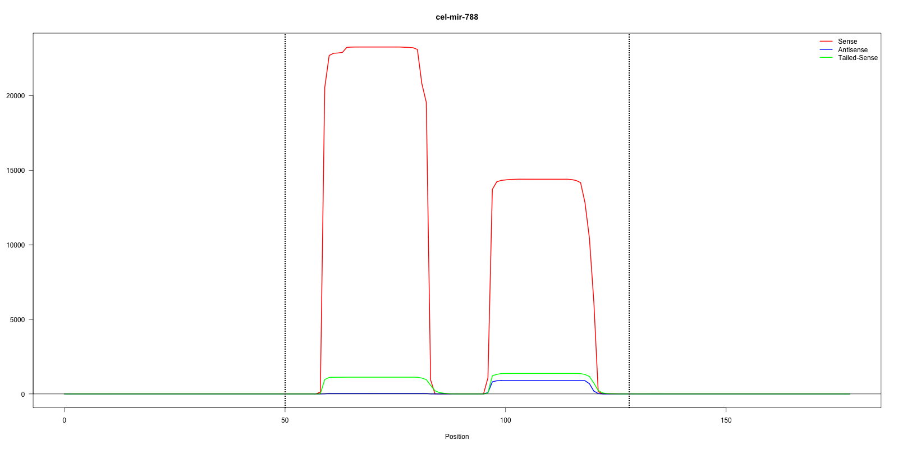Select the 'Sense' legend text label
Image resolution: width=898 pixels, height=449 pixels.
847,42
